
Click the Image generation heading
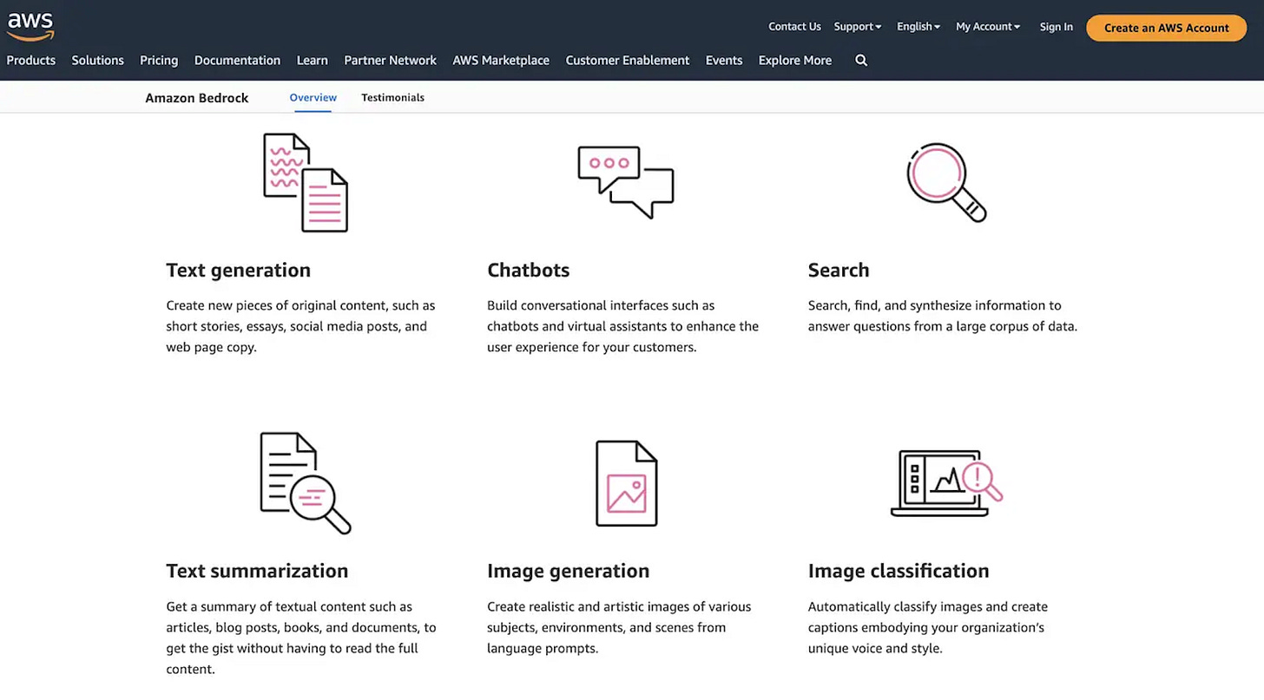(569, 571)
